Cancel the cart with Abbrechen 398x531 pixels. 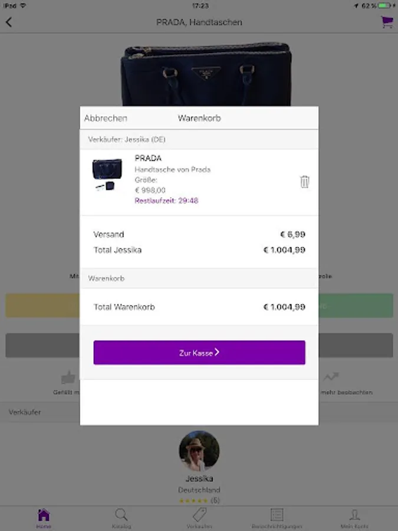tap(106, 118)
